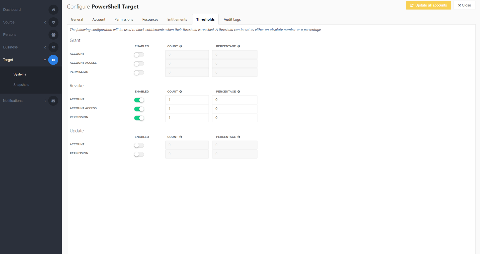The height and width of the screenshot is (254, 480).
Task: Open Persons in sidebar
Action: [10, 35]
